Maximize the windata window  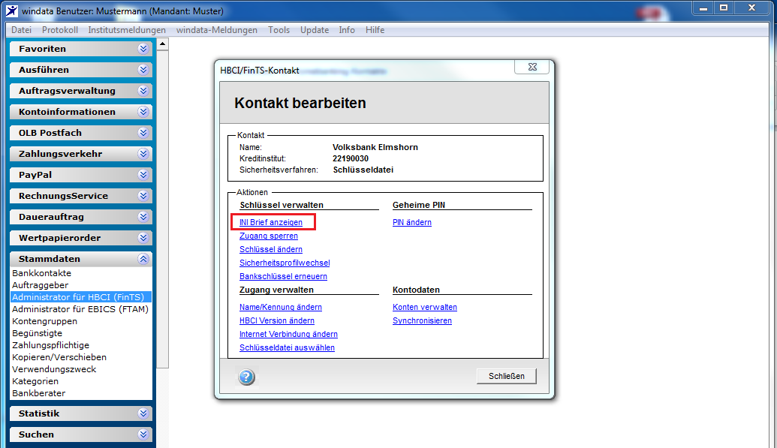724,8
